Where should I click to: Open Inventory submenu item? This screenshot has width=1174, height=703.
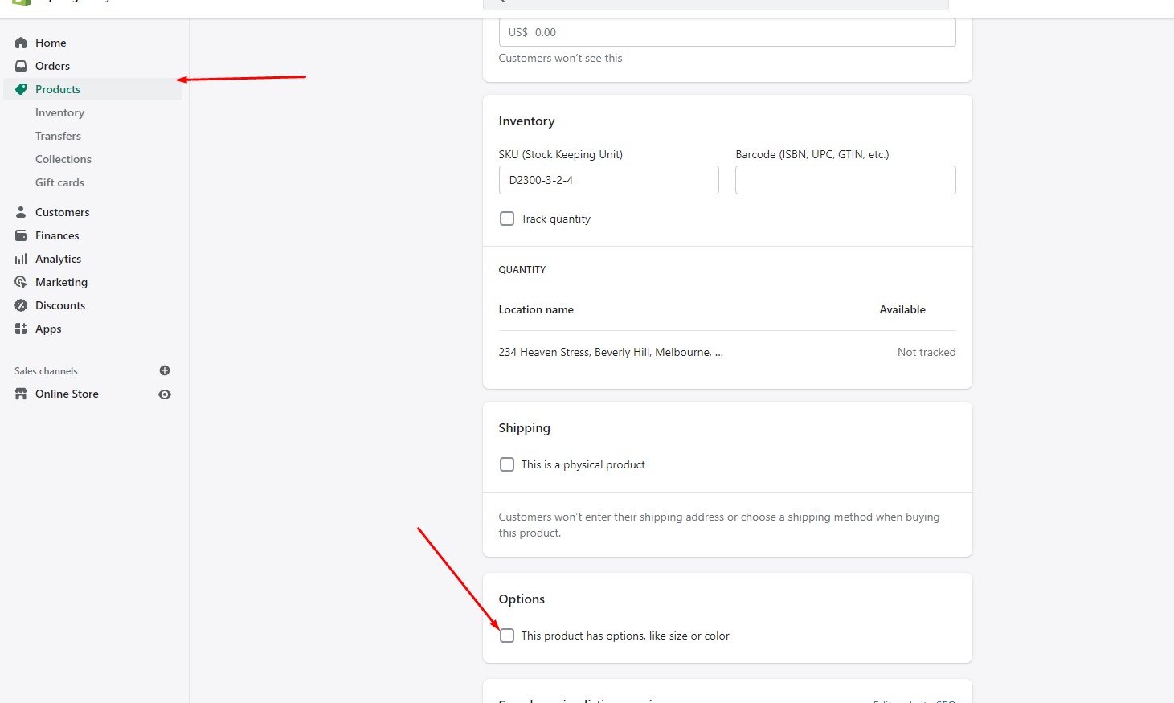click(59, 112)
